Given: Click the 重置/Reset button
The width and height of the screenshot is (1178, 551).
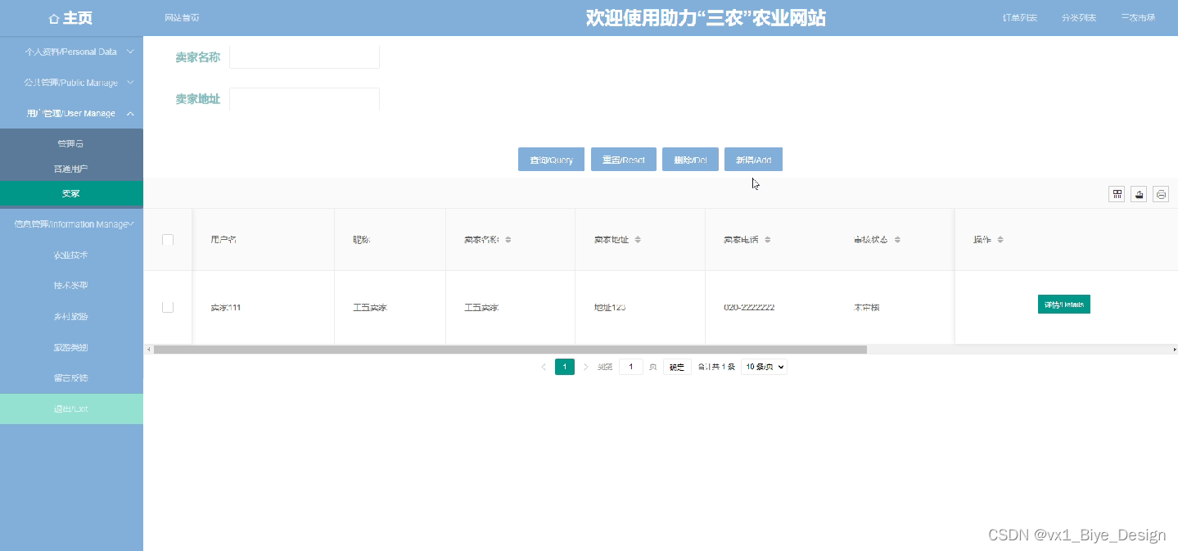Looking at the screenshot, I should click(623, 160).
